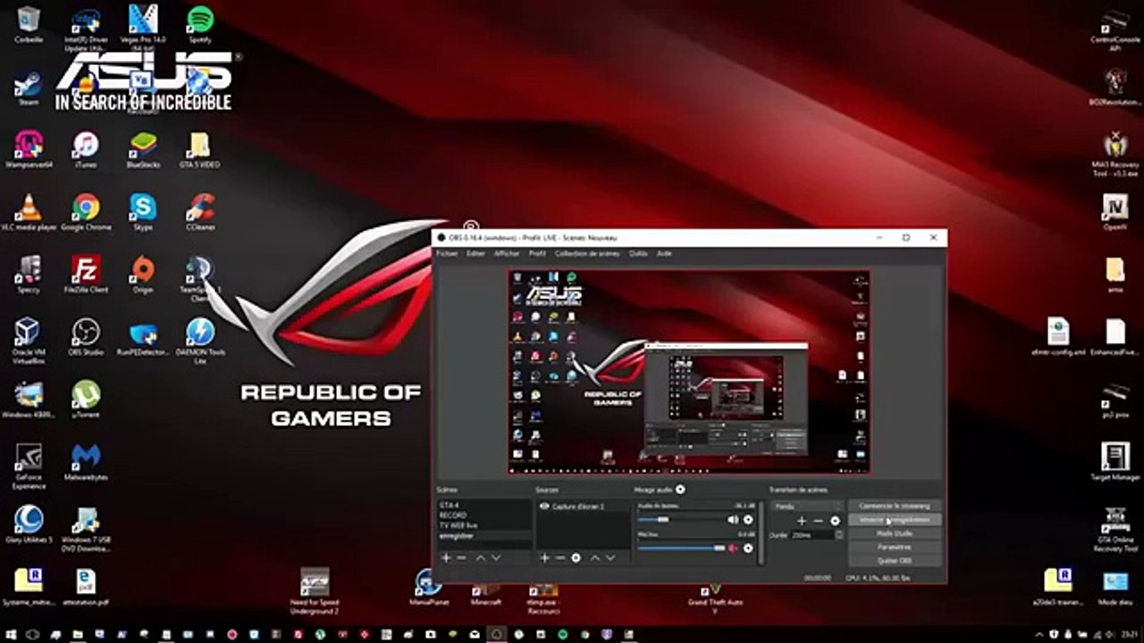
Task: Open the Afficher menu in OBS
Action: (507, 254)
